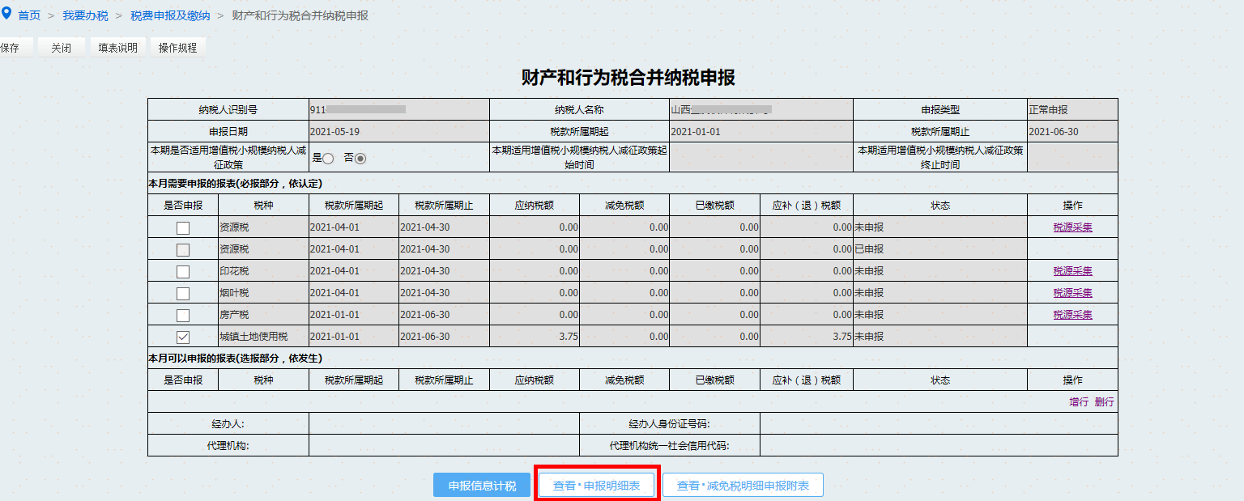Open 税源采集 link for 房产税 row
1244x501 pixels.
click(1072, 315)
